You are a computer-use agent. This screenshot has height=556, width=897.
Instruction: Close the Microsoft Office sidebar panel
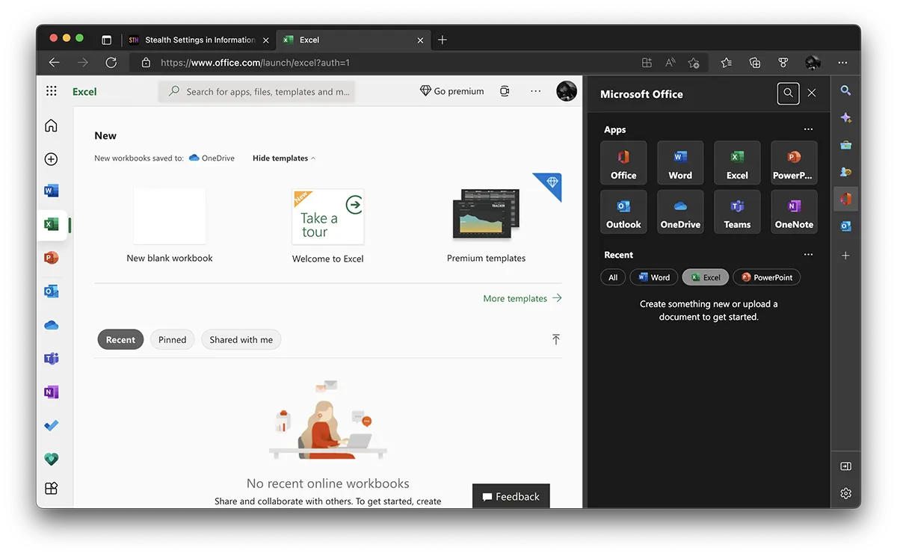[x=812, y=93]
